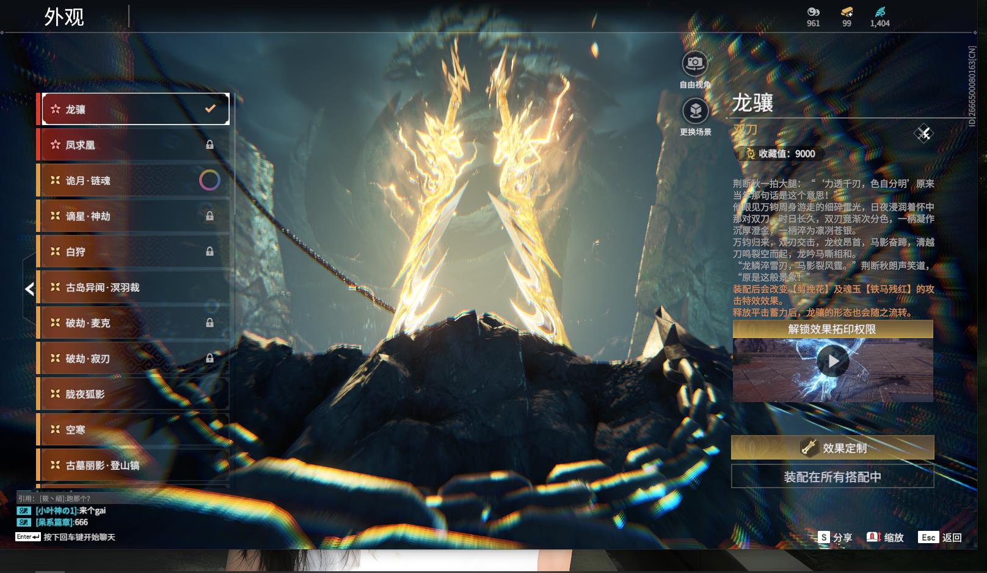The image size is (987, 573).
Task: Click the lock icon on 白狩
Action: tap(209, 251)
